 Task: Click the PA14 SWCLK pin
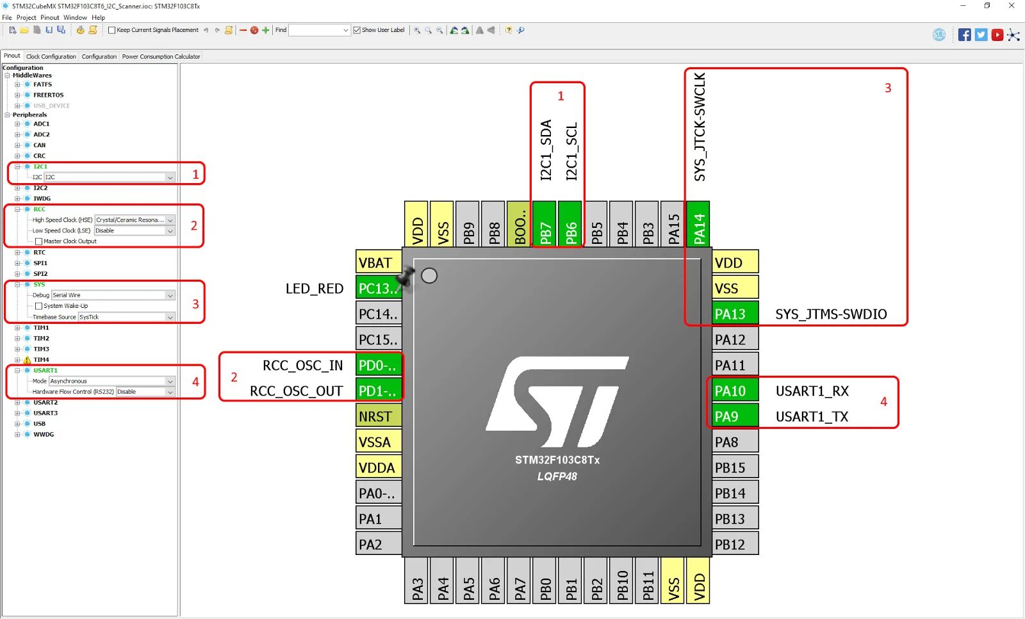point(698,223)
